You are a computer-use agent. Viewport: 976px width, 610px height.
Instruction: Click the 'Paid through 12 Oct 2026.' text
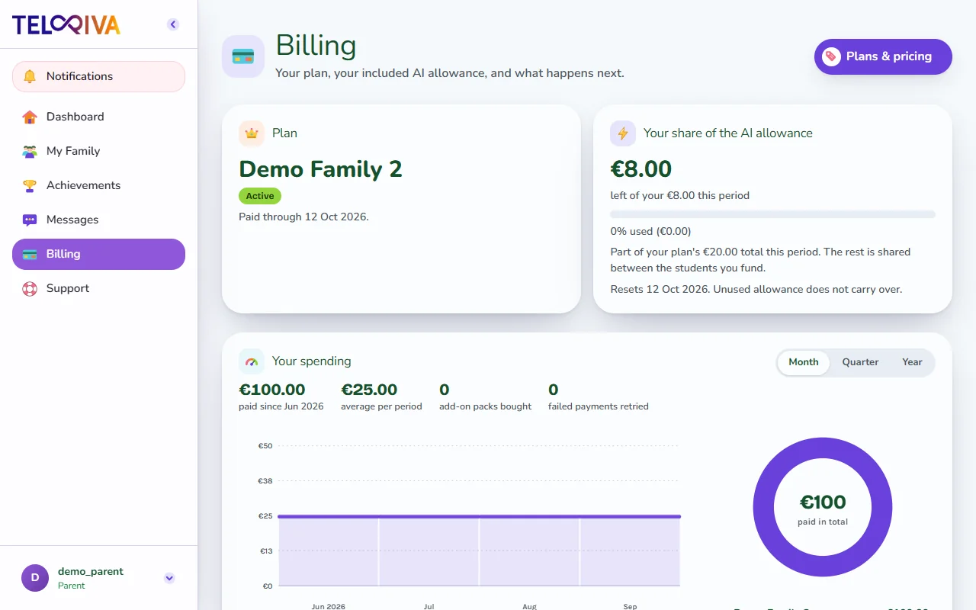point(303,217)
